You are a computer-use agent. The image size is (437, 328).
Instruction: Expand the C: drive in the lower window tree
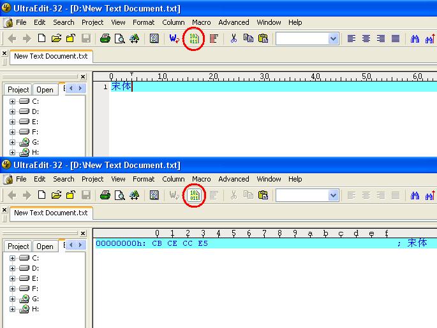pos(12,258)
